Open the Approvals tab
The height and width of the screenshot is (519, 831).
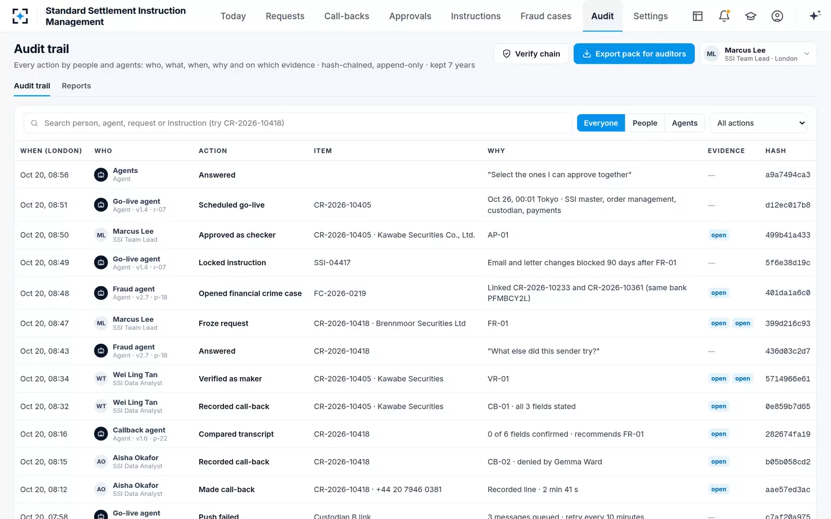tap(410, 16)
